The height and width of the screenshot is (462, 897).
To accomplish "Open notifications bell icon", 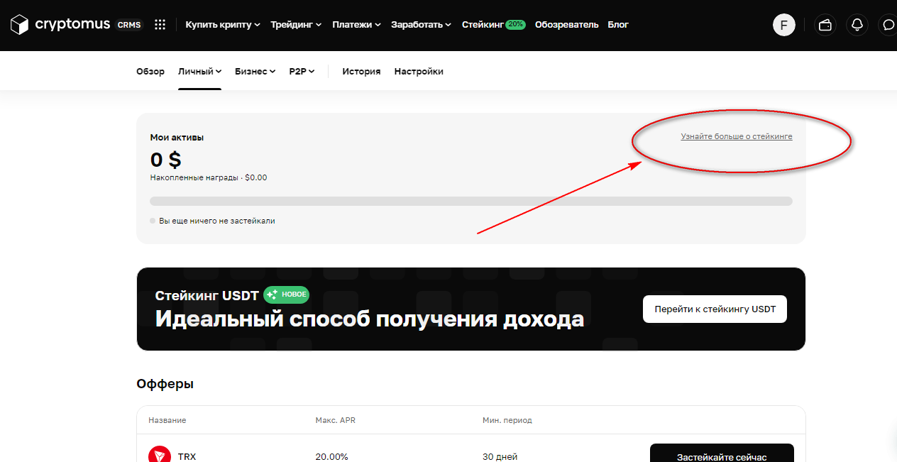I will (857, 26).
